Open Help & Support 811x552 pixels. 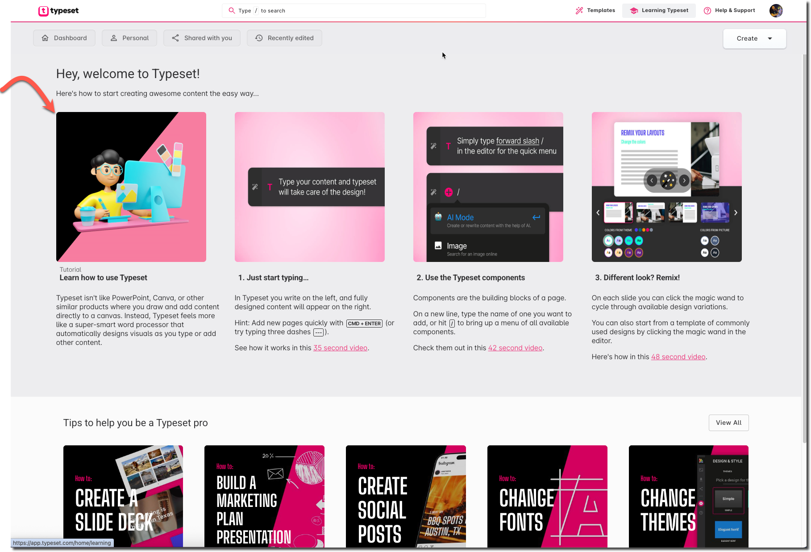coord(729,10)
